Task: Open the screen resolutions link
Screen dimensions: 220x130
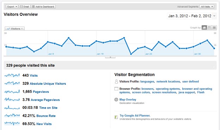Action: [x=164, y=92]
